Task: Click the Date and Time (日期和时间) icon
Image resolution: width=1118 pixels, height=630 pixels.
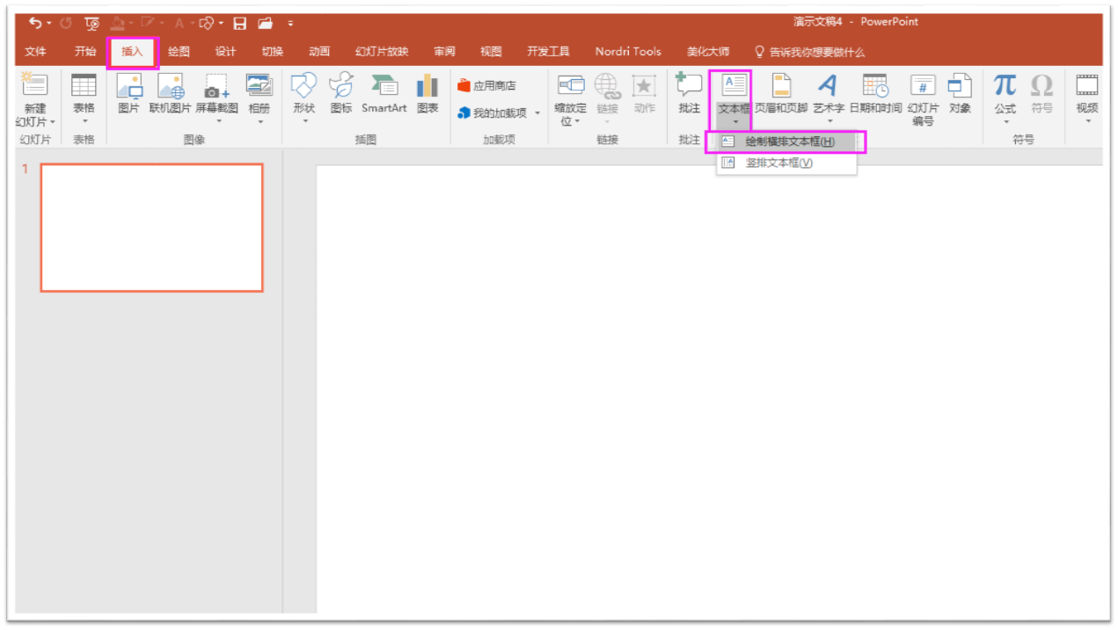Action: click(x=875, y=85)
